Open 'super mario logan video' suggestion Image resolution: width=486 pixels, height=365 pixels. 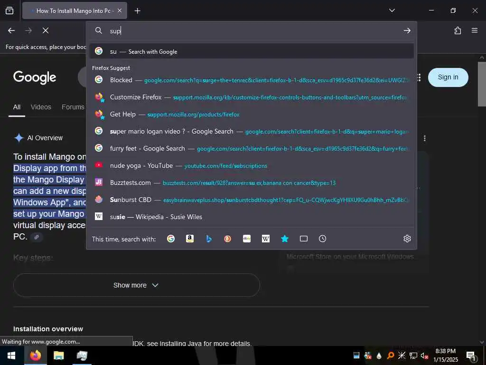[252, 131]
